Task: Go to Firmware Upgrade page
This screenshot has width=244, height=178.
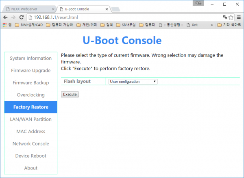Action: (x=30, y=70)
